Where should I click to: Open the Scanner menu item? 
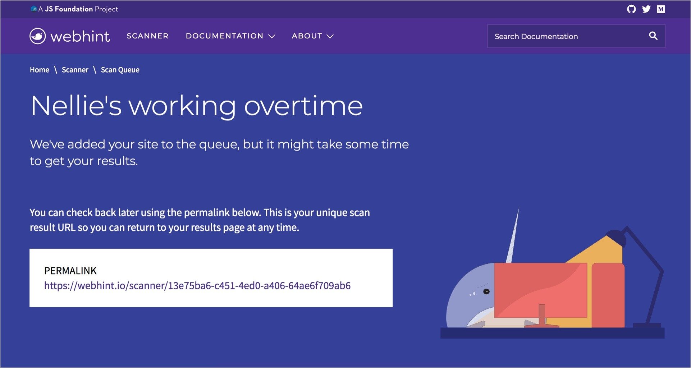click(148, 36)
